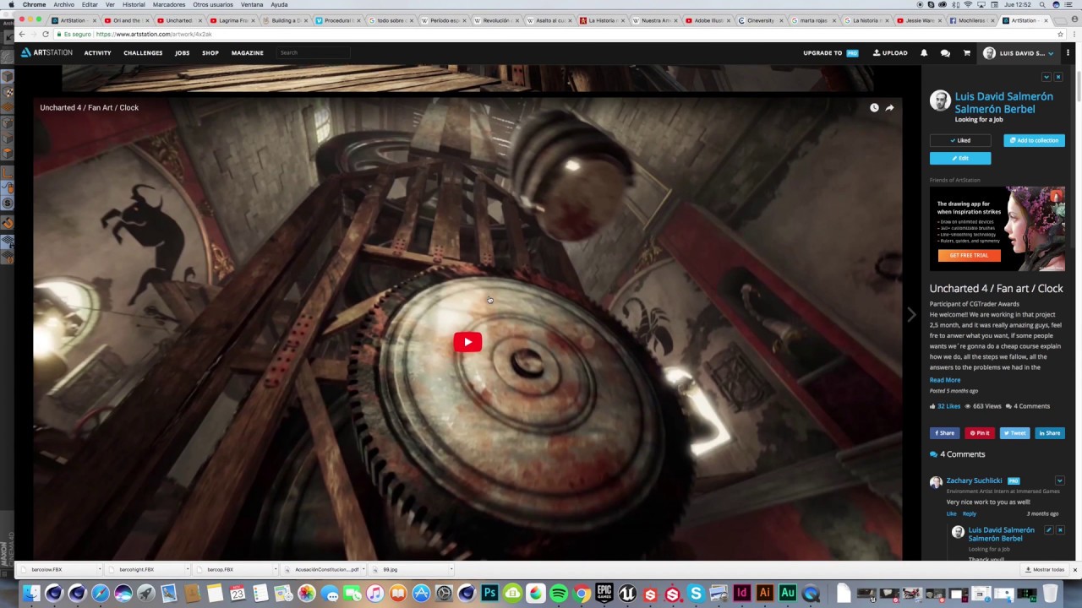
Task: Open the SHOP nav item
Action: click(210, 53)
